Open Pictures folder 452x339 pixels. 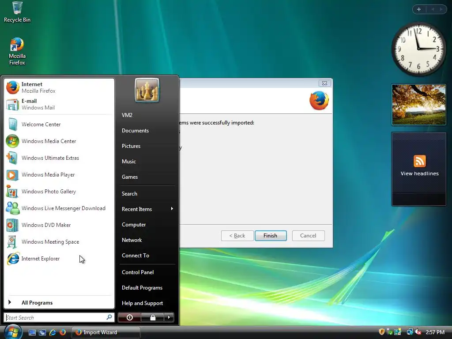147,146
